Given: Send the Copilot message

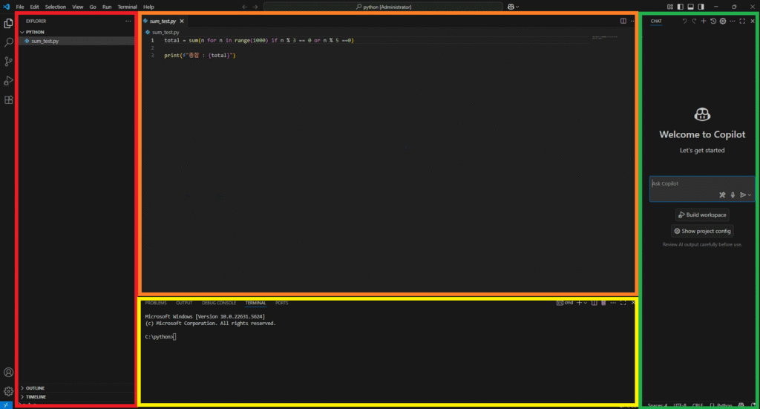Looking at the screenshot, I should click(x=742, y=194).
